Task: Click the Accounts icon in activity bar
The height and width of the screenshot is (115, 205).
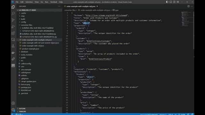Action: (x=13, y=103)
